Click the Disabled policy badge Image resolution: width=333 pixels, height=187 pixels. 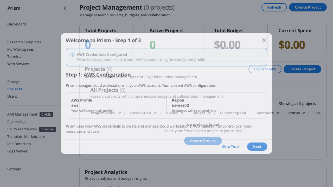tap(48, 129)
